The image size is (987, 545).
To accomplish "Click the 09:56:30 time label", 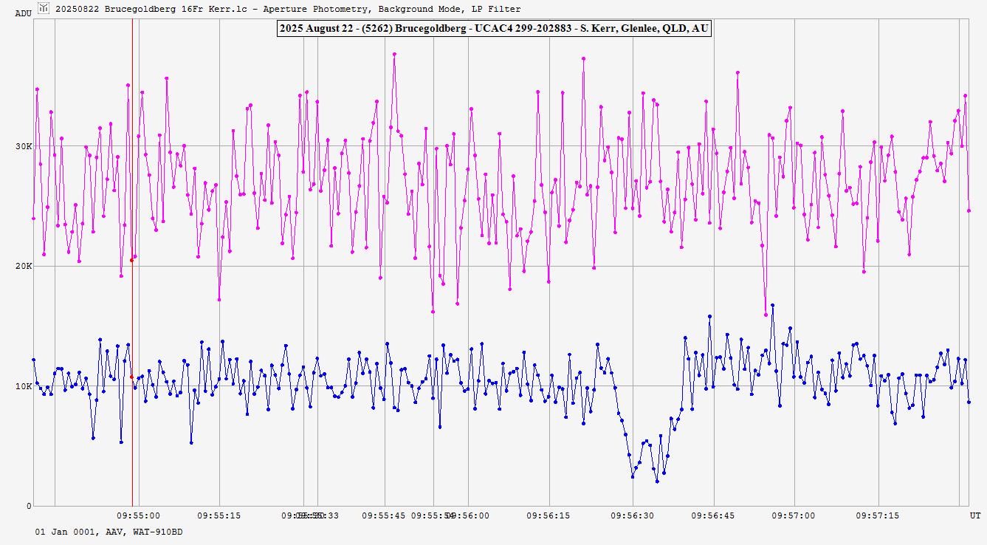I will [633, 515].
